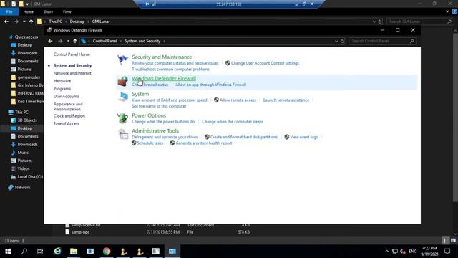Go back in Control Panel window
Image resolution: width=458 pixels, height=258 pixels.
[x=50, y=41]
